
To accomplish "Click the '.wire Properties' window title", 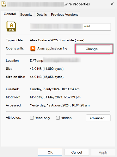I will [77, 4].
